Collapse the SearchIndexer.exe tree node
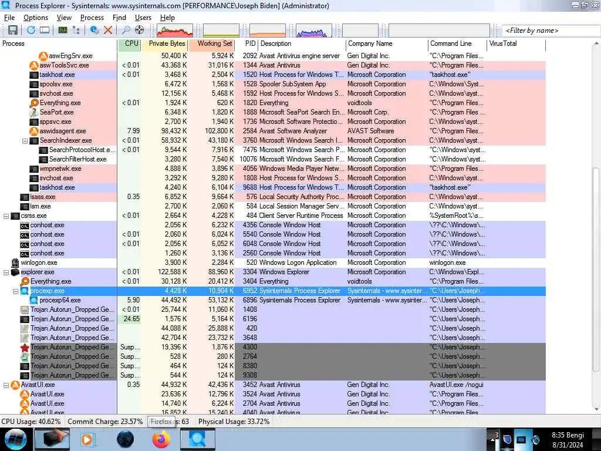The image size is (601, 451). coord(25,141)
